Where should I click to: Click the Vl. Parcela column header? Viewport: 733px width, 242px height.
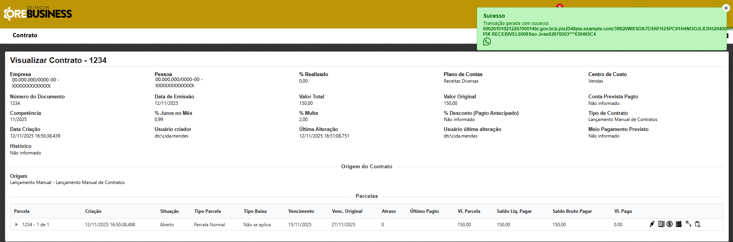(469, 211)
